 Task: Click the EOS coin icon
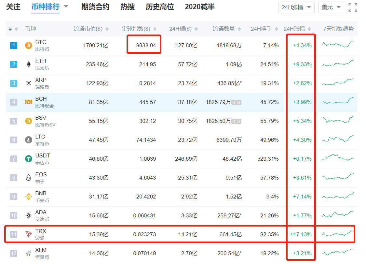pyautogui.click(x=29, y=178)
